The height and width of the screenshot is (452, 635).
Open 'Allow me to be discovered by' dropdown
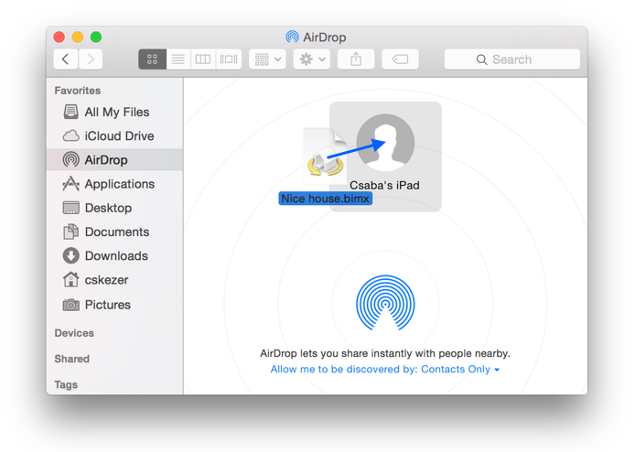[x=384, y=370]
